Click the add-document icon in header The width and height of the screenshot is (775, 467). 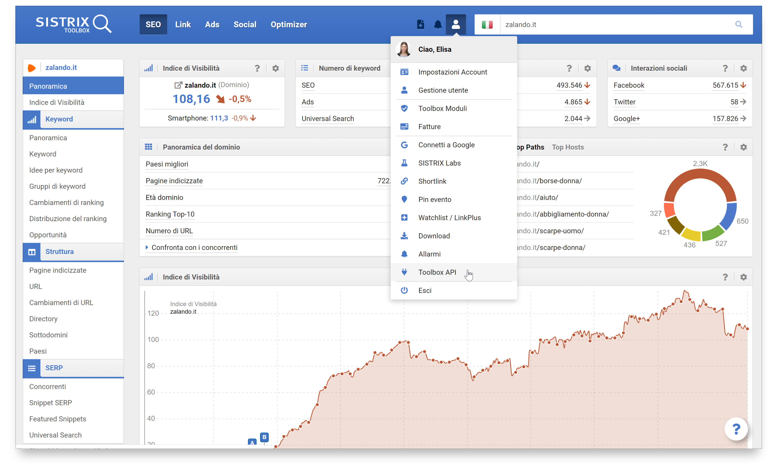420,24
